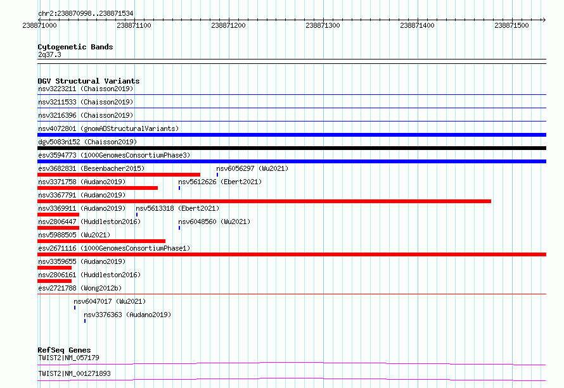Image resolution: width=564 pixels, height=388 pixels.
Task: Click the red bar under esv2671116
Action: tap(292, 254)
